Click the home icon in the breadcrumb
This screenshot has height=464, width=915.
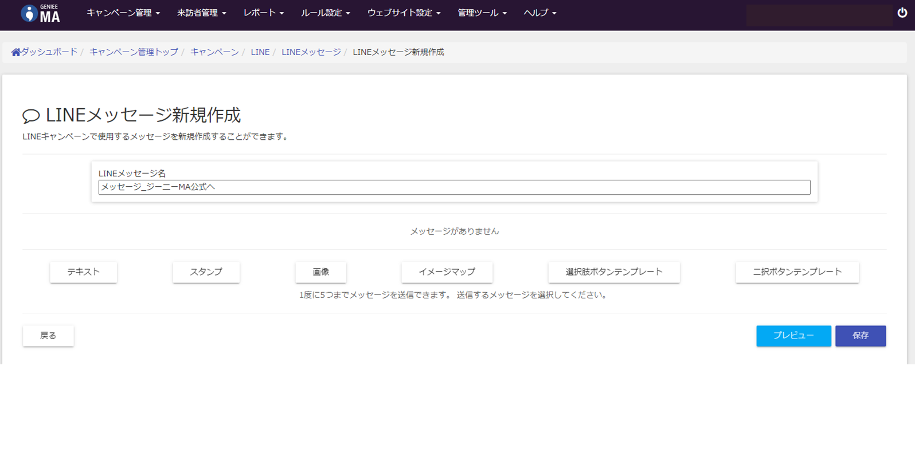click(x=15, y=52)
